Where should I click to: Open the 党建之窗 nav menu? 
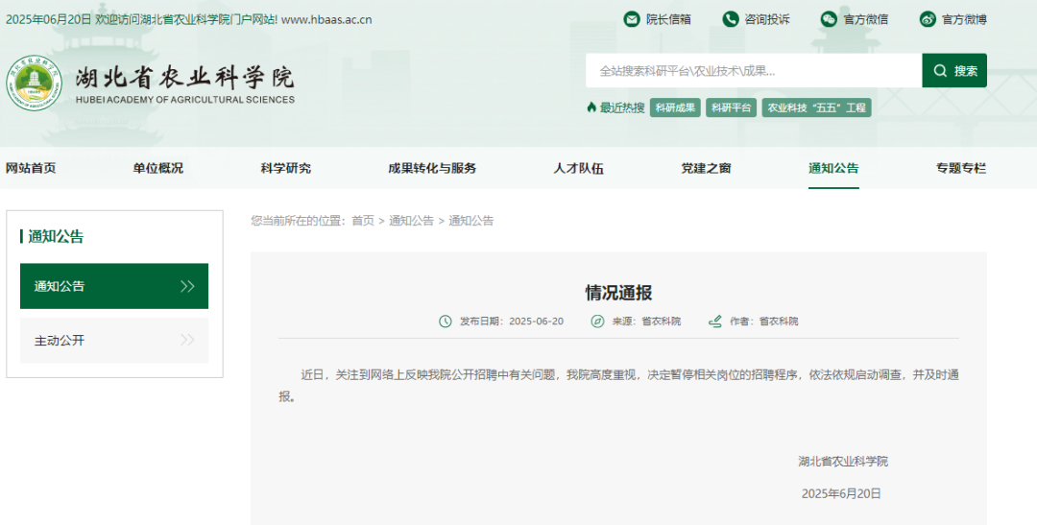(707, 168)
